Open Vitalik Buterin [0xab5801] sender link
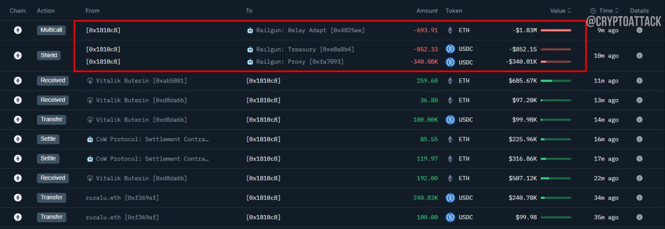 141,80
